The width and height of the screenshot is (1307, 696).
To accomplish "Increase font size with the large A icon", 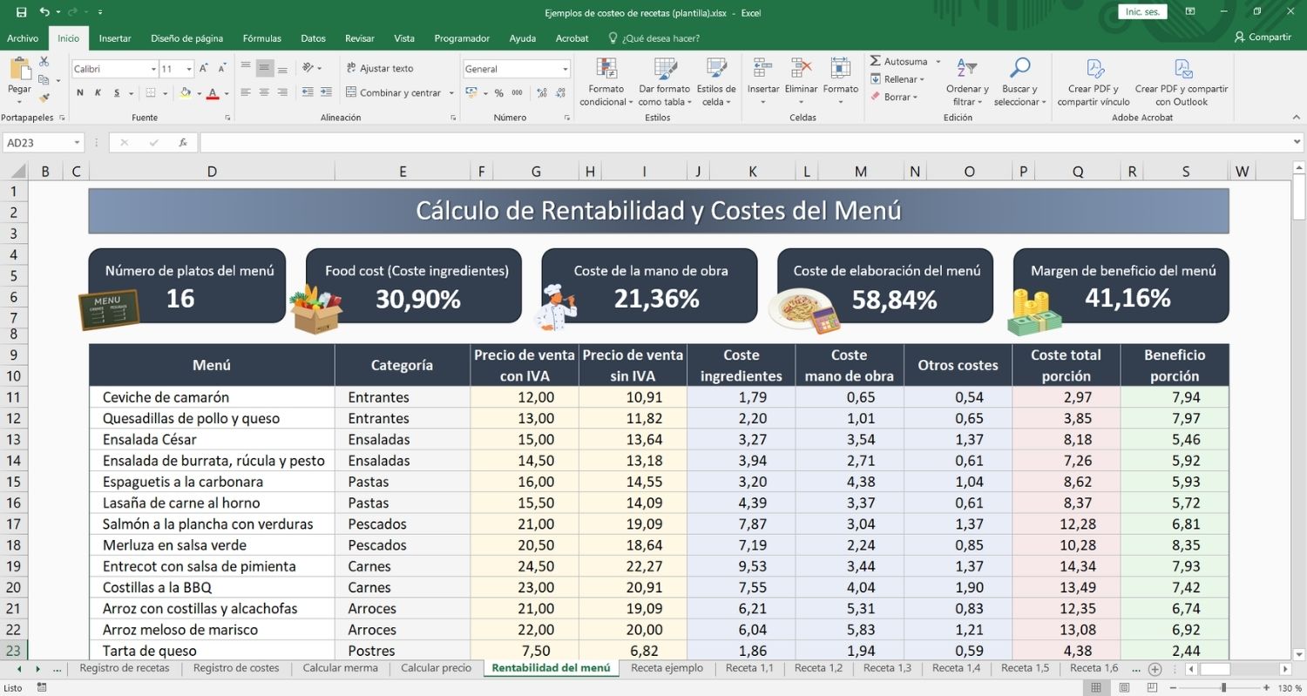I will tap(203, 68).
